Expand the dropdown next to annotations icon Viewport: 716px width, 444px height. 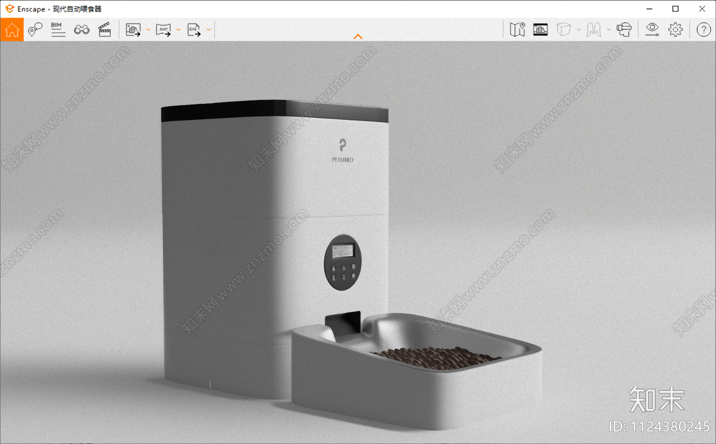point(609,30)
